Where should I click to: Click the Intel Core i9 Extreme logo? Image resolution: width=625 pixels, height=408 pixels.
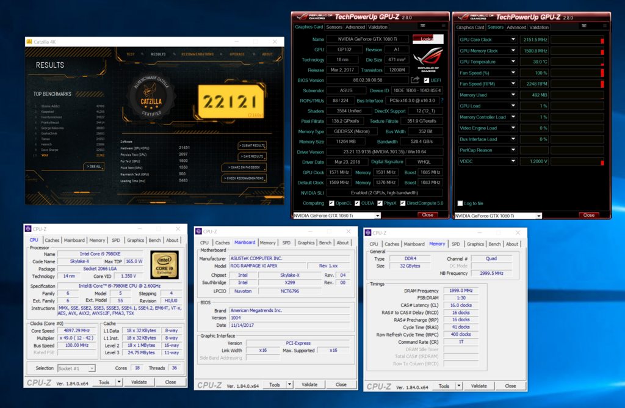[164, 266]
